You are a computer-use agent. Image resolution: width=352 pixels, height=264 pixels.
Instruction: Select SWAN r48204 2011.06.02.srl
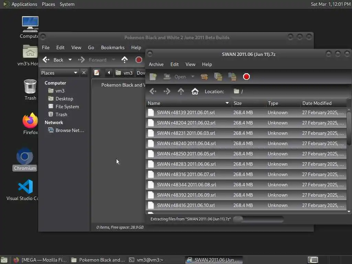point(246,123)
